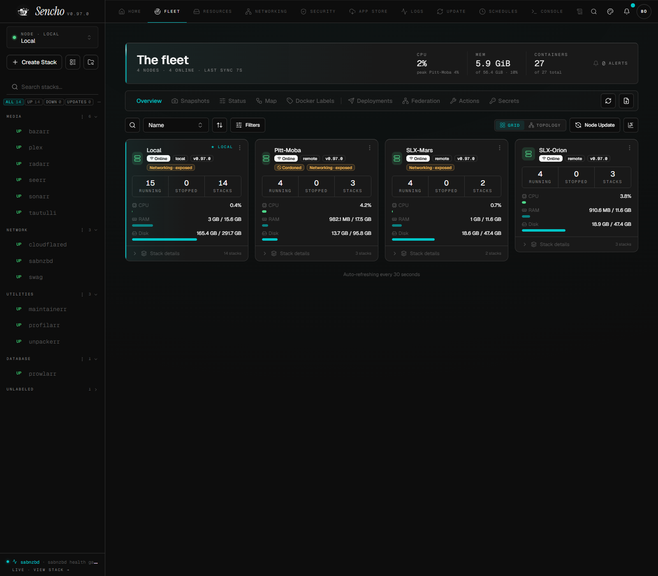The image size is (658, 576).
Task: Click the export file icon next to refresh
Action: (626, 101)
